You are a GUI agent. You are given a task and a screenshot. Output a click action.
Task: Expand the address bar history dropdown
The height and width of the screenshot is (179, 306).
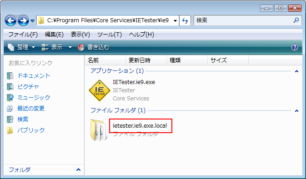175,20
